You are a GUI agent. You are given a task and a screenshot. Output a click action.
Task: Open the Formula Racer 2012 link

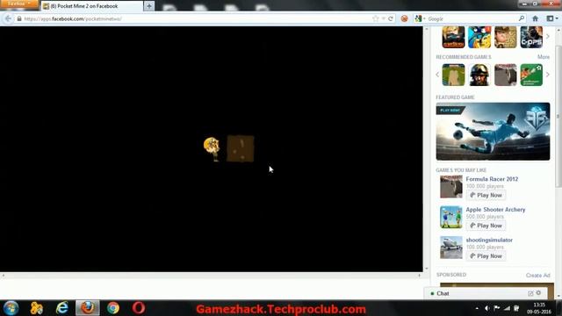click(x=492, y=179)
